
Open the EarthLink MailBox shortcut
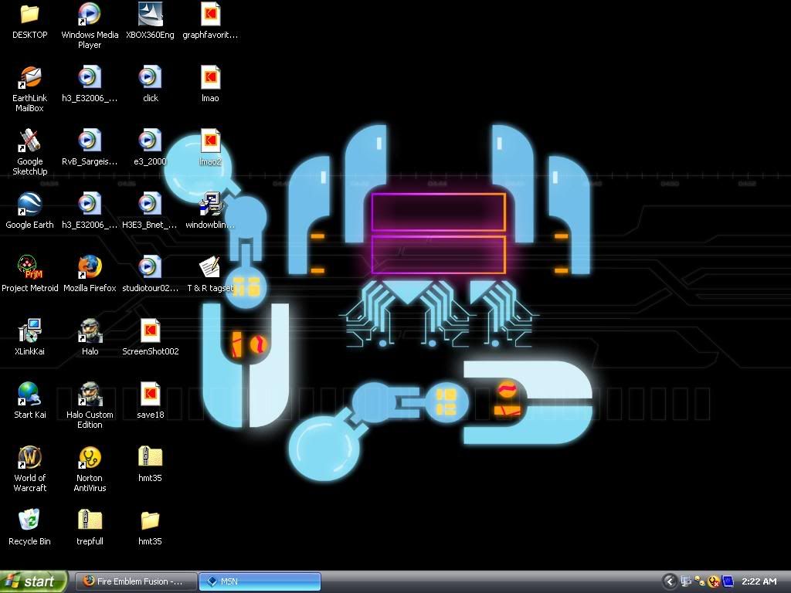click(29, 78)
